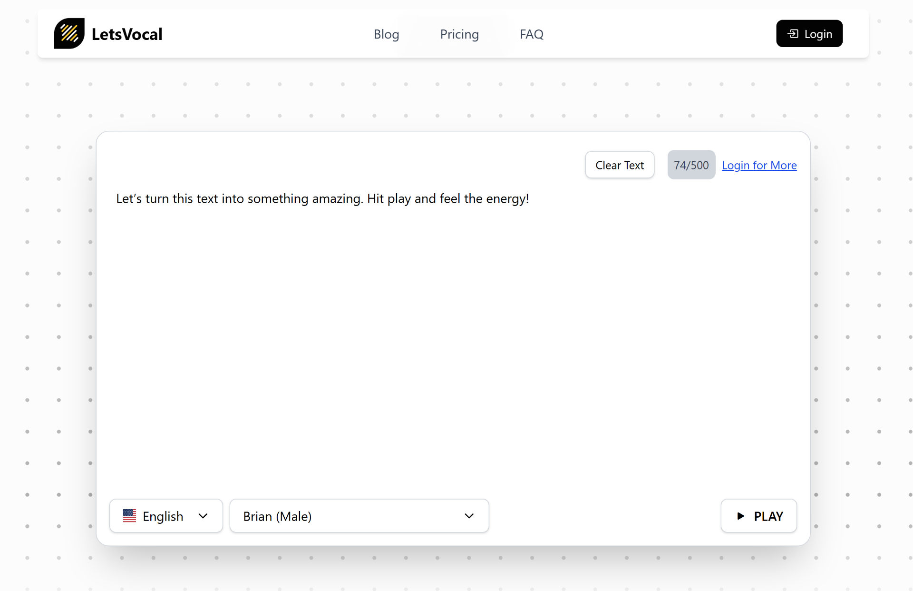
Task: Place cursor after 'feel the energy!'
Action: [531, 199]
